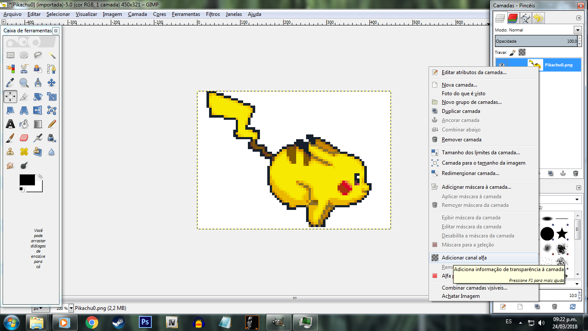This screenshot has height=331, width=588.
Task: Open the Filtros menu
Action: [x=213, y=14]
